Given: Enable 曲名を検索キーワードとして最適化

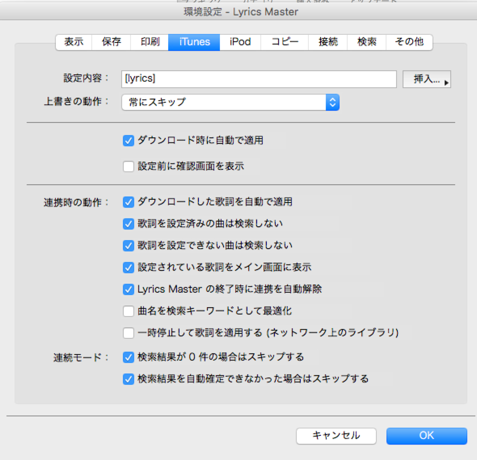Looking at the screenshot, I should tap(128, 311).
